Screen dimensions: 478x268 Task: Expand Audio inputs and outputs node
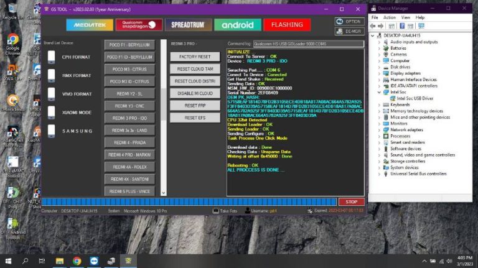pos(379,42)
